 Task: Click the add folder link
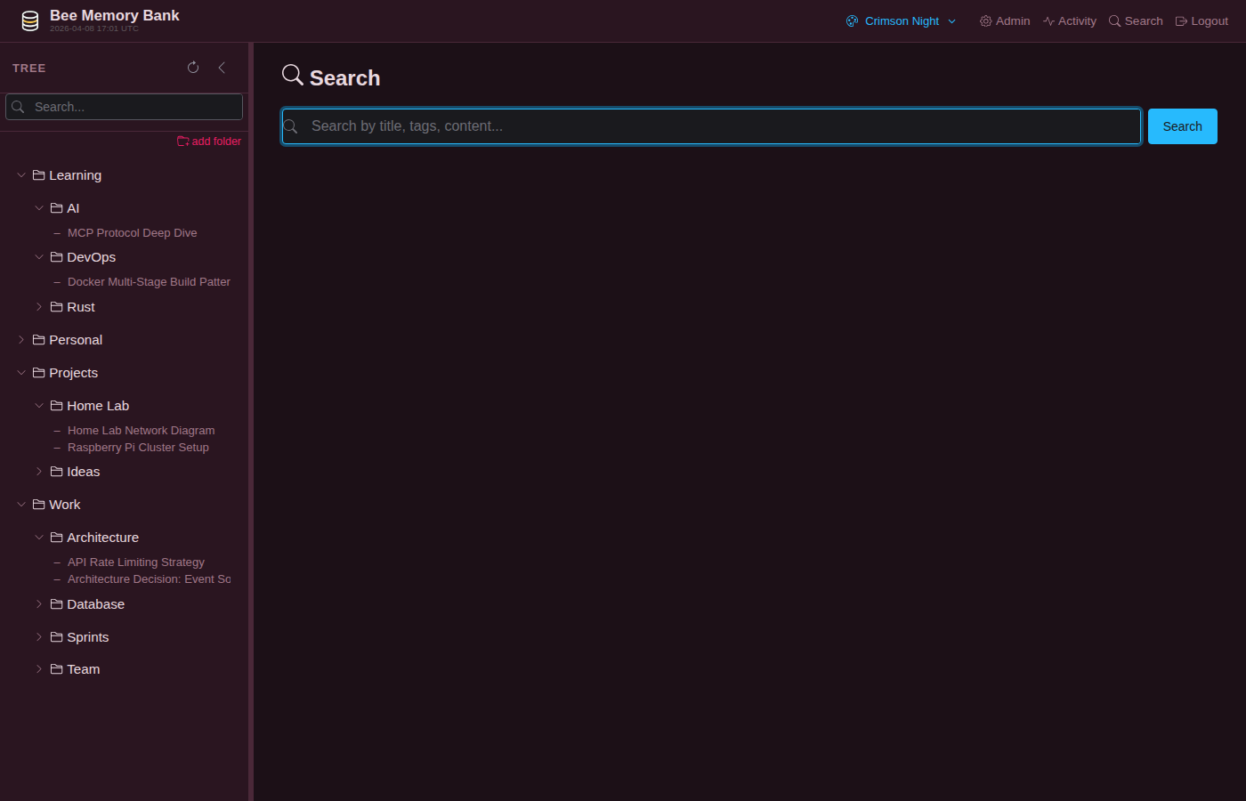[x=209, y=142]
